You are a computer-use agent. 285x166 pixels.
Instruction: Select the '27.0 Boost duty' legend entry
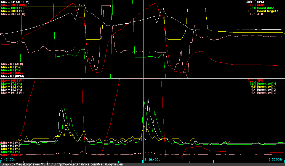coord(261,8)
